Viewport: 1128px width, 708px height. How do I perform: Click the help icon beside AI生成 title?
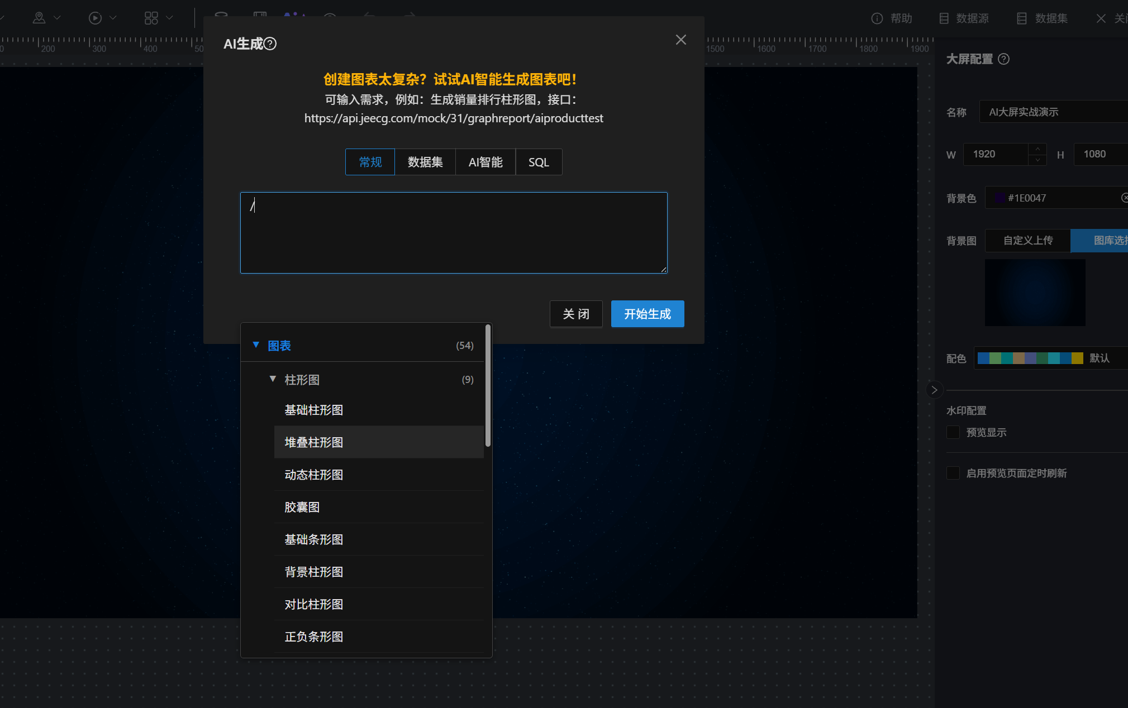coord(270,44)
